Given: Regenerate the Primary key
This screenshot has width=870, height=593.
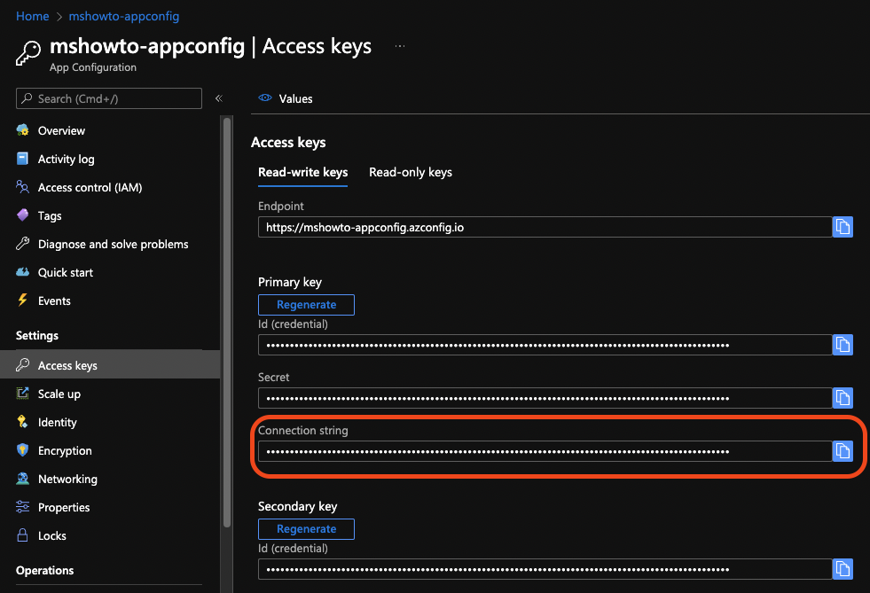Looking at the screenshot, I should click(x=306, y=305).
